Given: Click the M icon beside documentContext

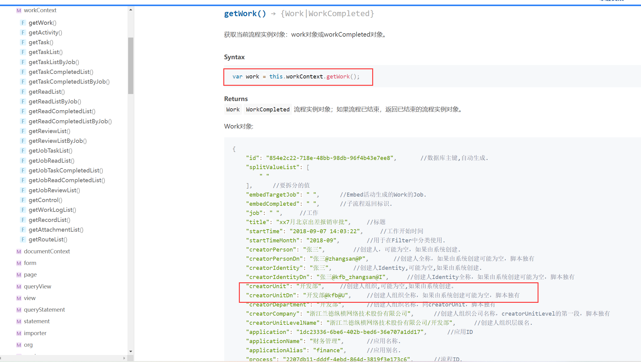Looking at the screenshot, I should [19, 252].
